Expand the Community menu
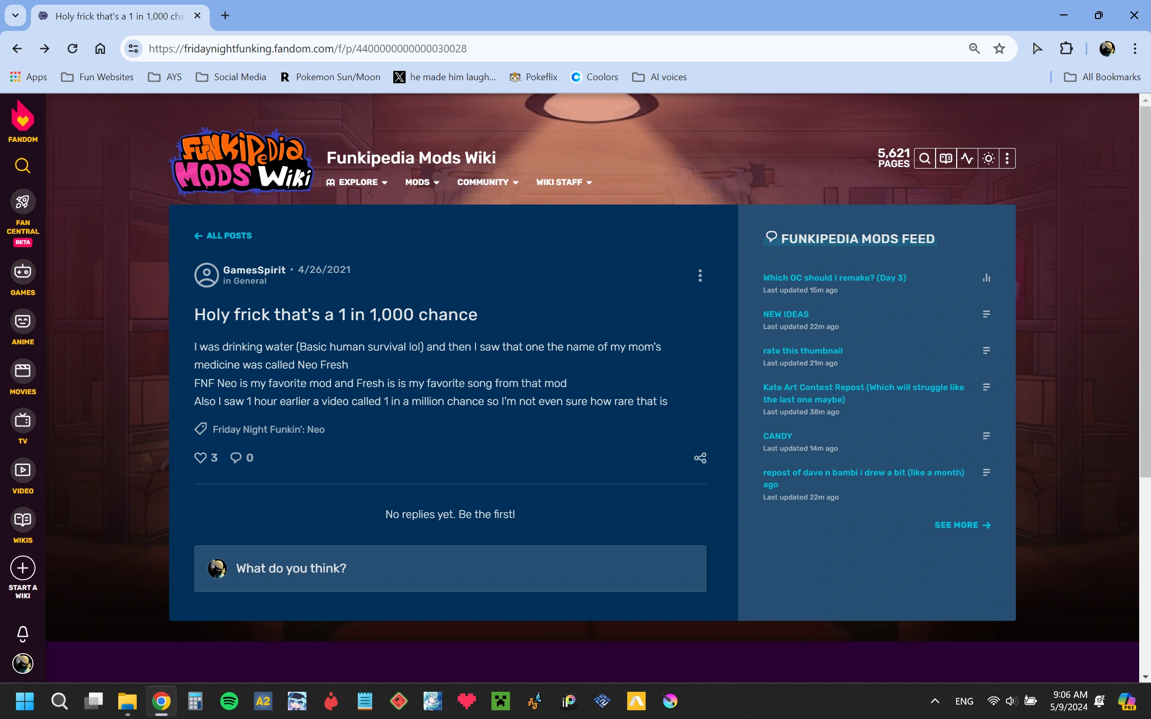The height and width of the screenshot is (719, 1151). pos(488,182)
